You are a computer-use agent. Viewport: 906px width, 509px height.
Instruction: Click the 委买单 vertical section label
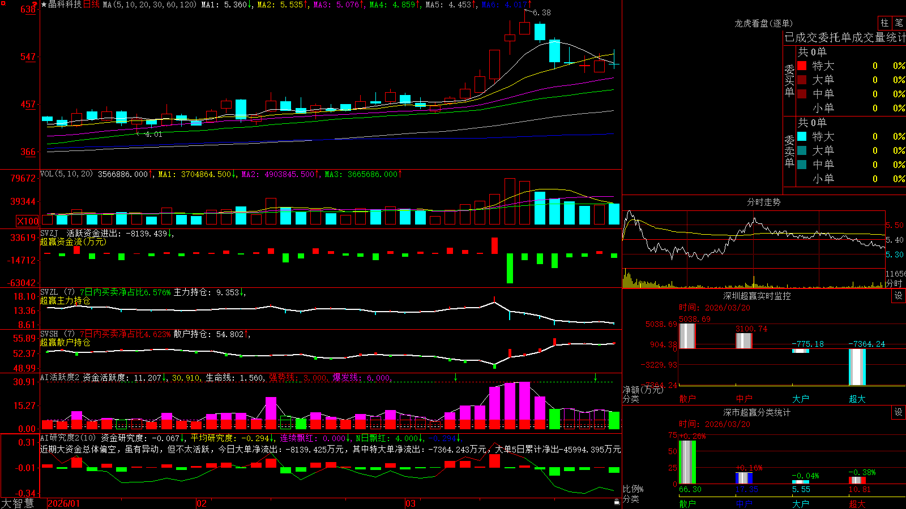tap(789, 80)
